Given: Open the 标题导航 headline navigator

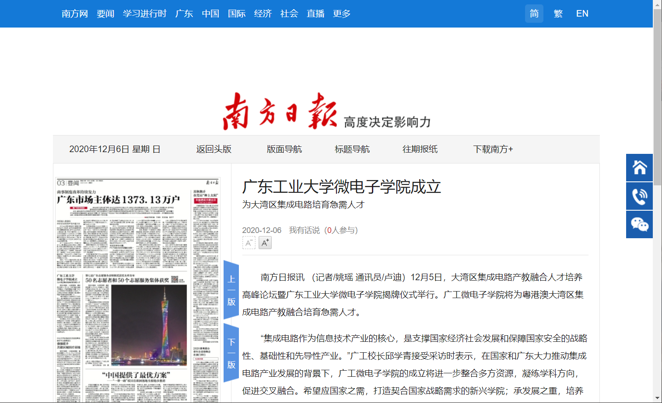Looking at the screenshot, I should click(352, 149).
